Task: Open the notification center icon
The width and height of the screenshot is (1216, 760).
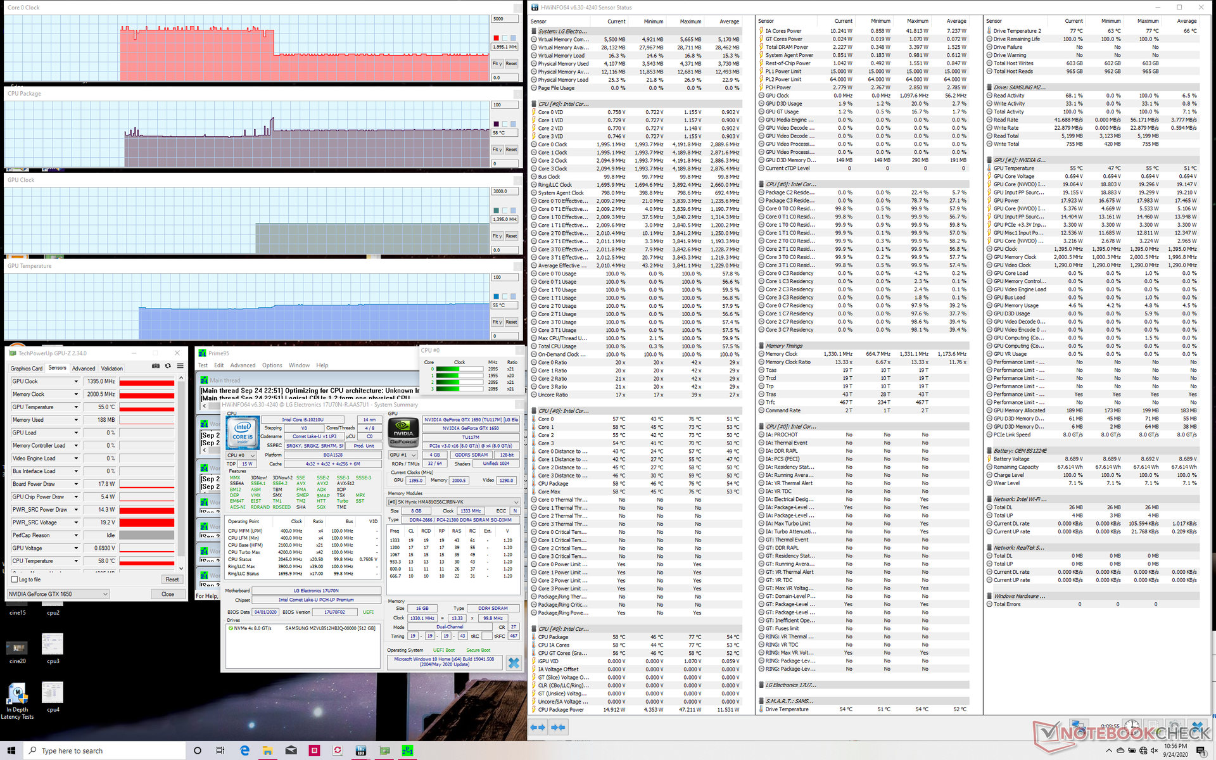Action: point(1202,750)
